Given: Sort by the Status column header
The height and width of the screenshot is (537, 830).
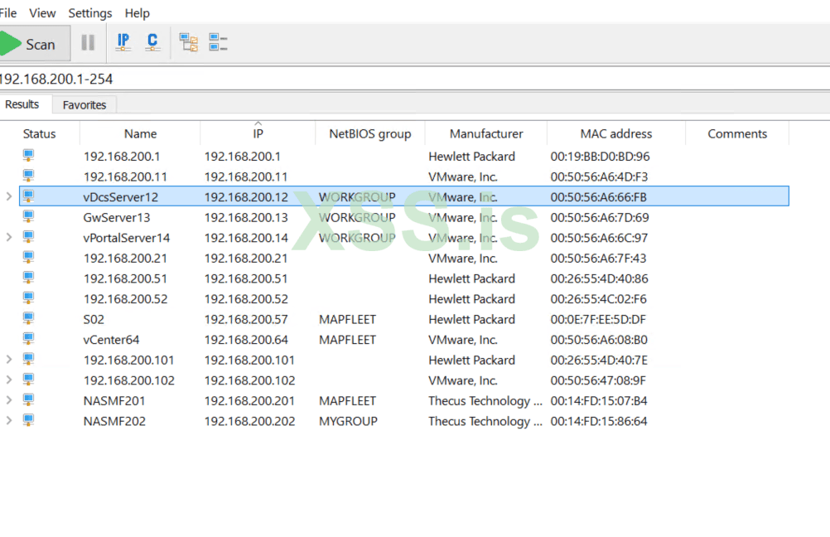Looking at the screenshot, I should pyautogui.click(x=39, y=133).
